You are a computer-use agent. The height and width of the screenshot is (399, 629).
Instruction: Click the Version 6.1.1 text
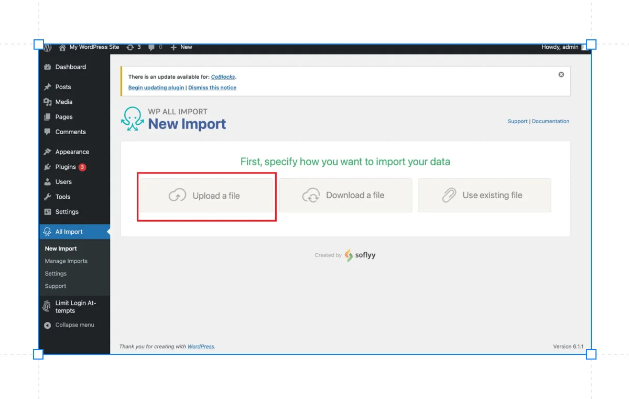tap(568, 347)
